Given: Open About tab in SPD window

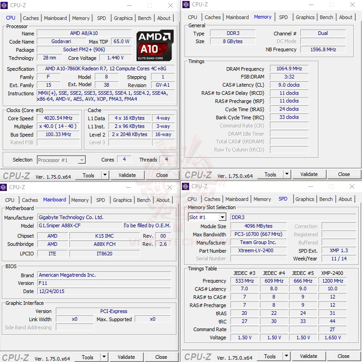Looking at the screenshot, I should pos(345,199).
